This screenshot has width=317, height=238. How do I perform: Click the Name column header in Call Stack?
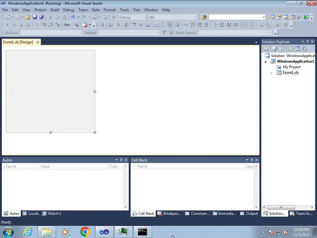(190, 166)
